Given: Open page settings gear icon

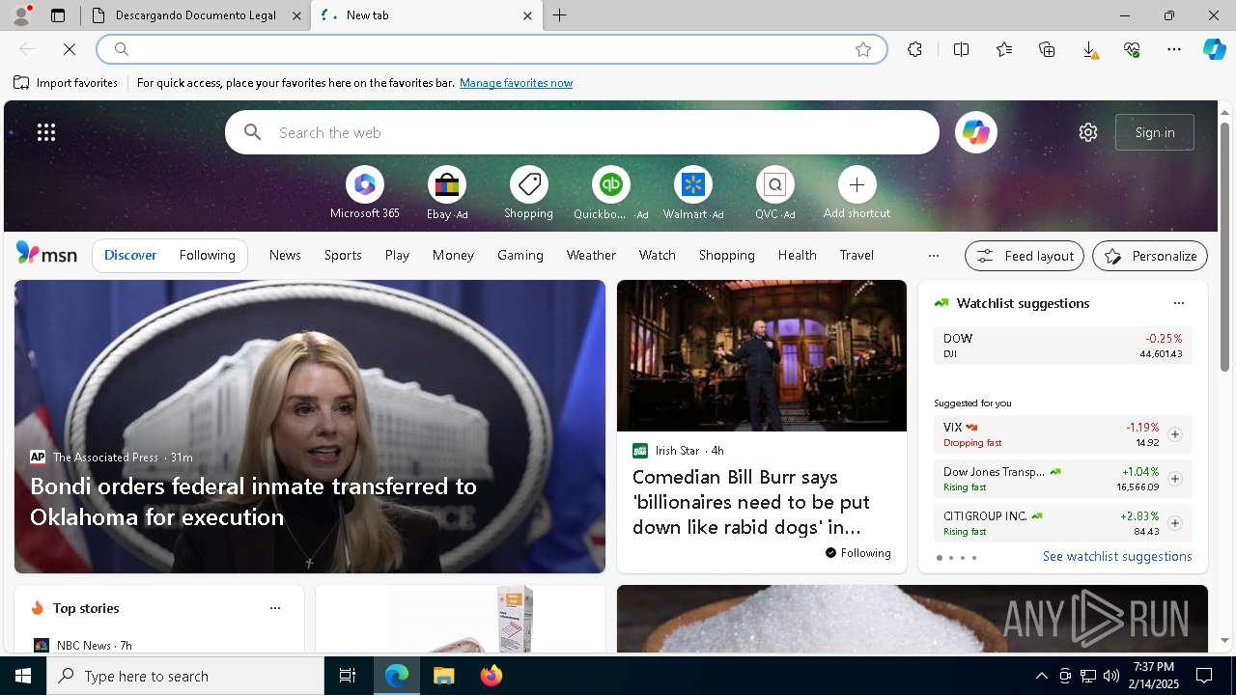Looking at the screenshot, I should point(1088,132).
